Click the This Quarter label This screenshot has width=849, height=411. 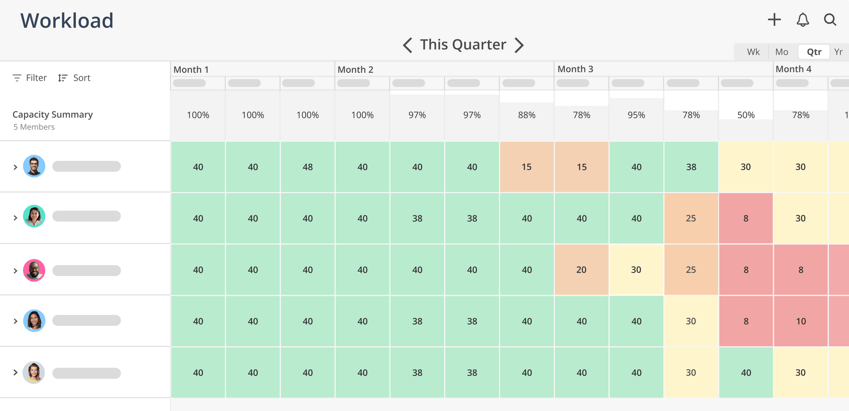pos(463,45)
